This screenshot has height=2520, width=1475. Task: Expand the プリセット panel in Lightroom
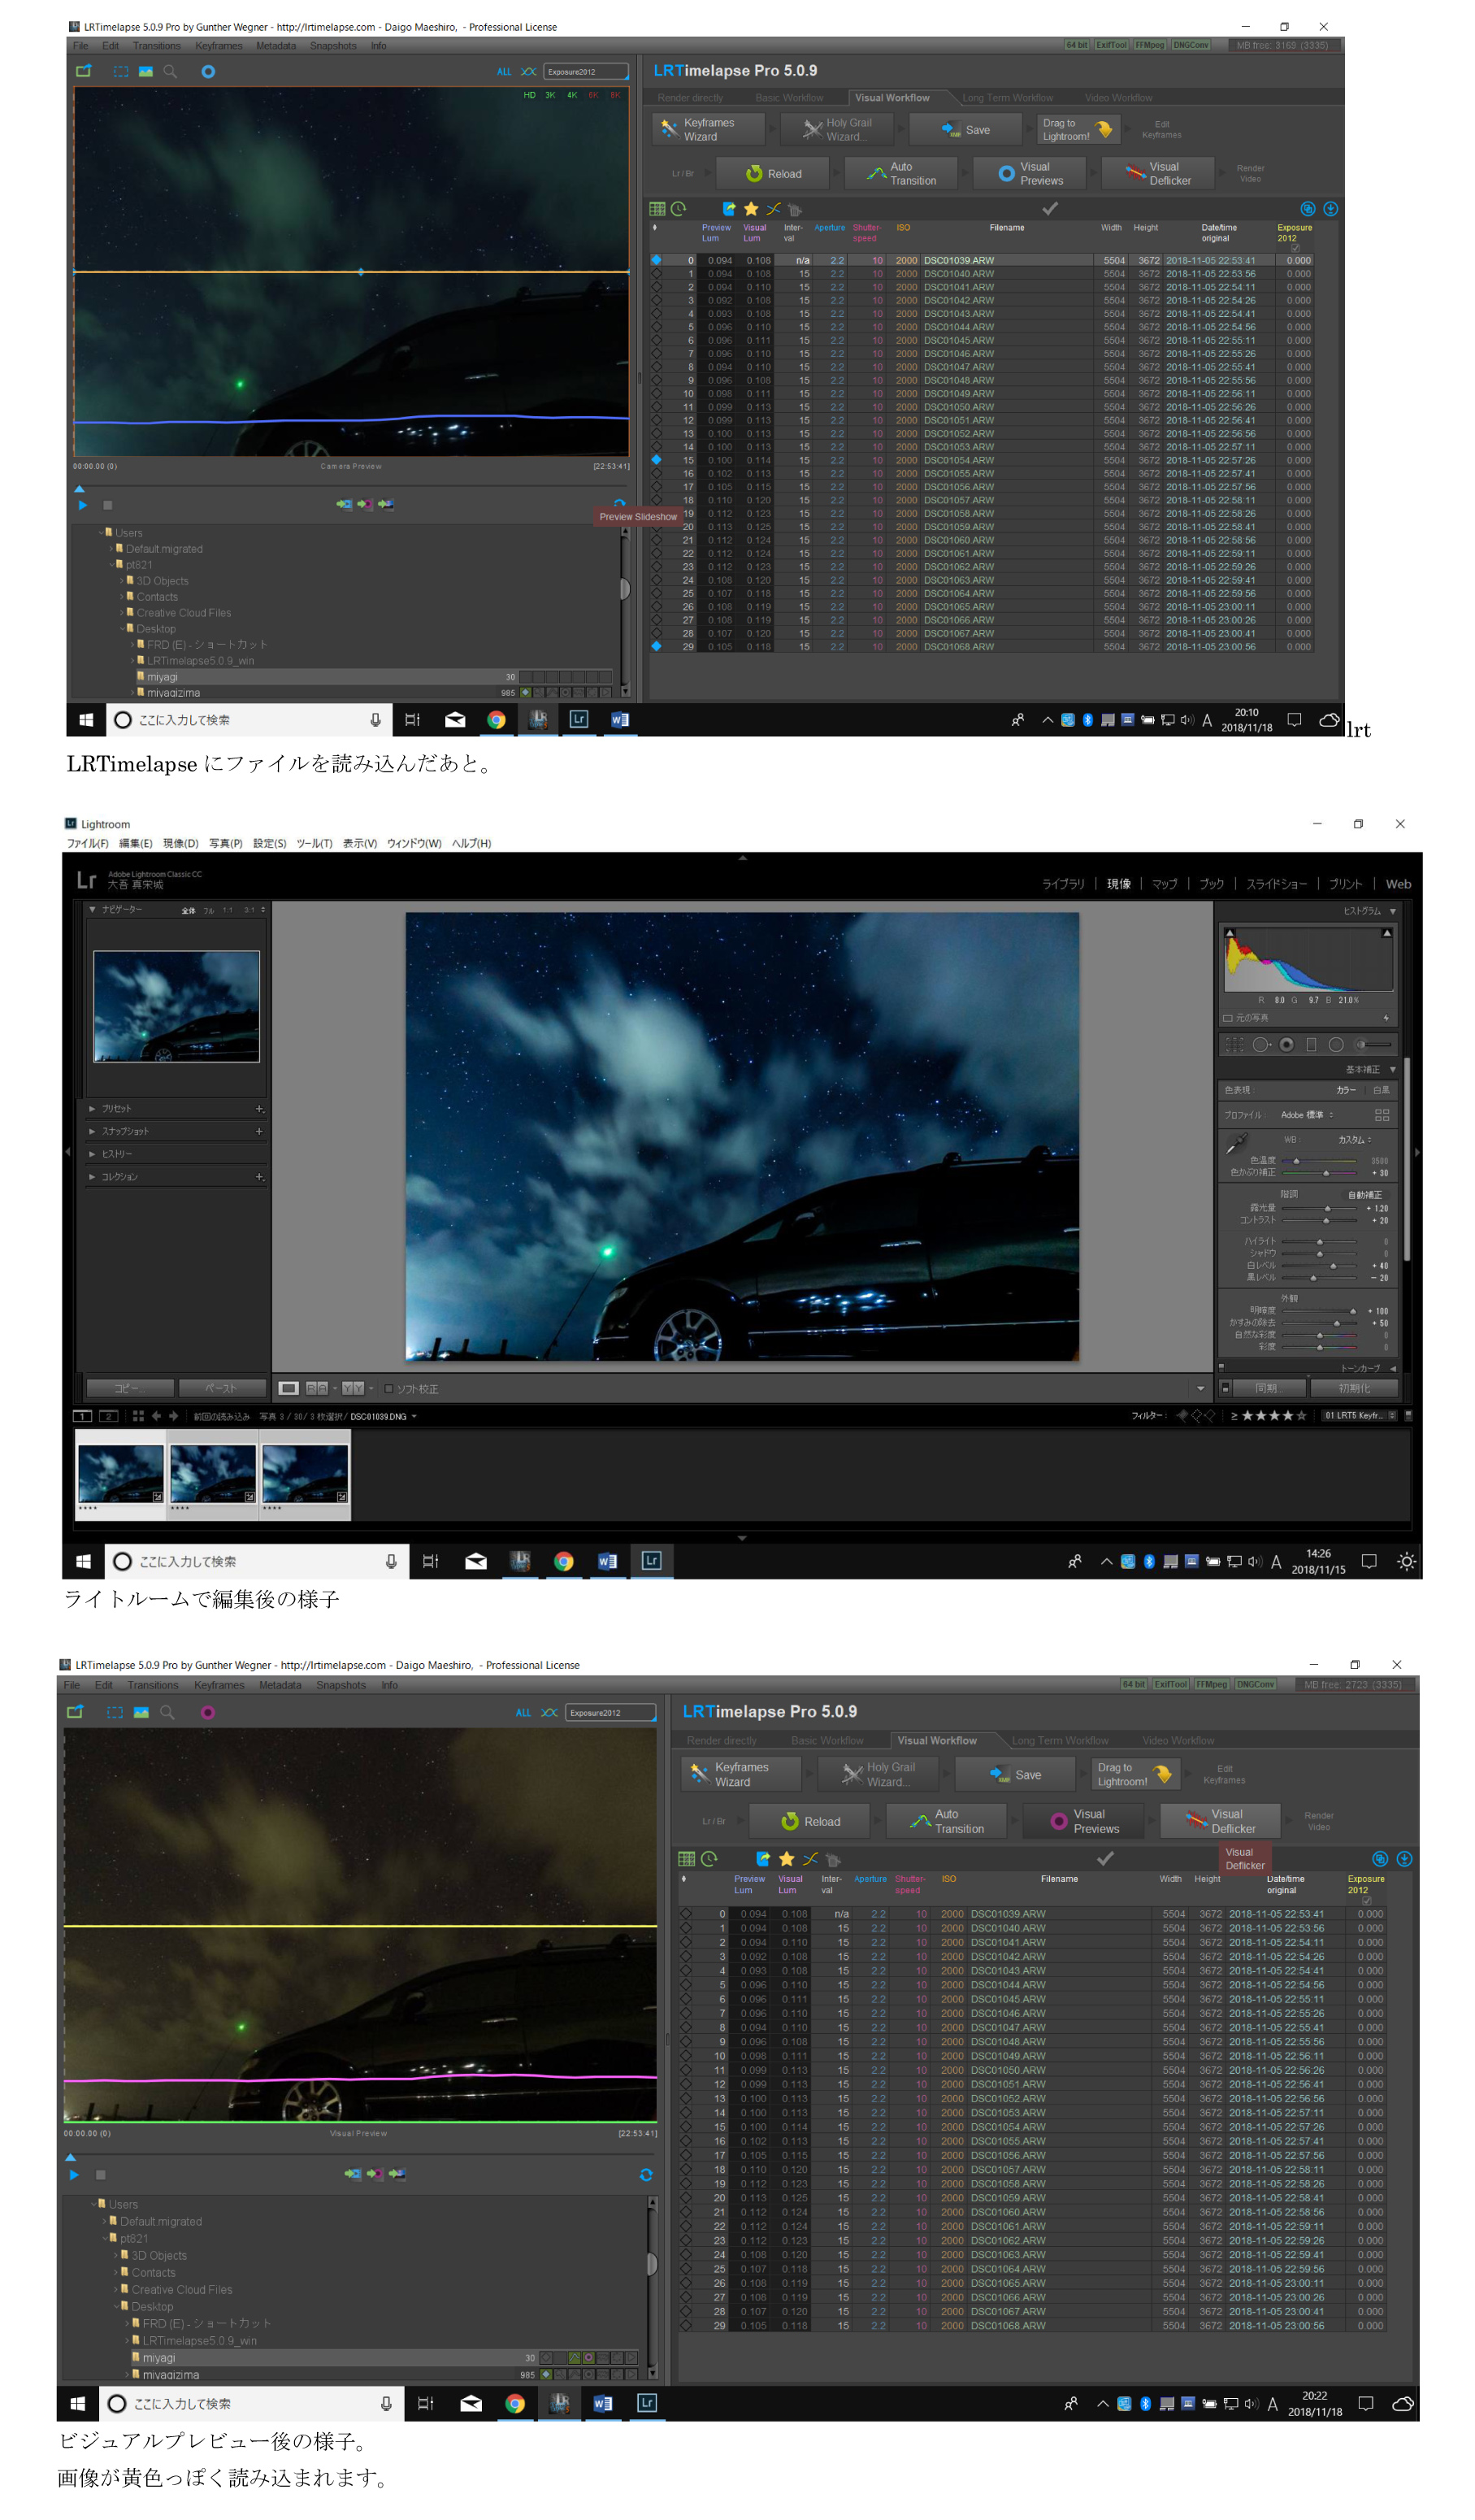pos(92,1109)
